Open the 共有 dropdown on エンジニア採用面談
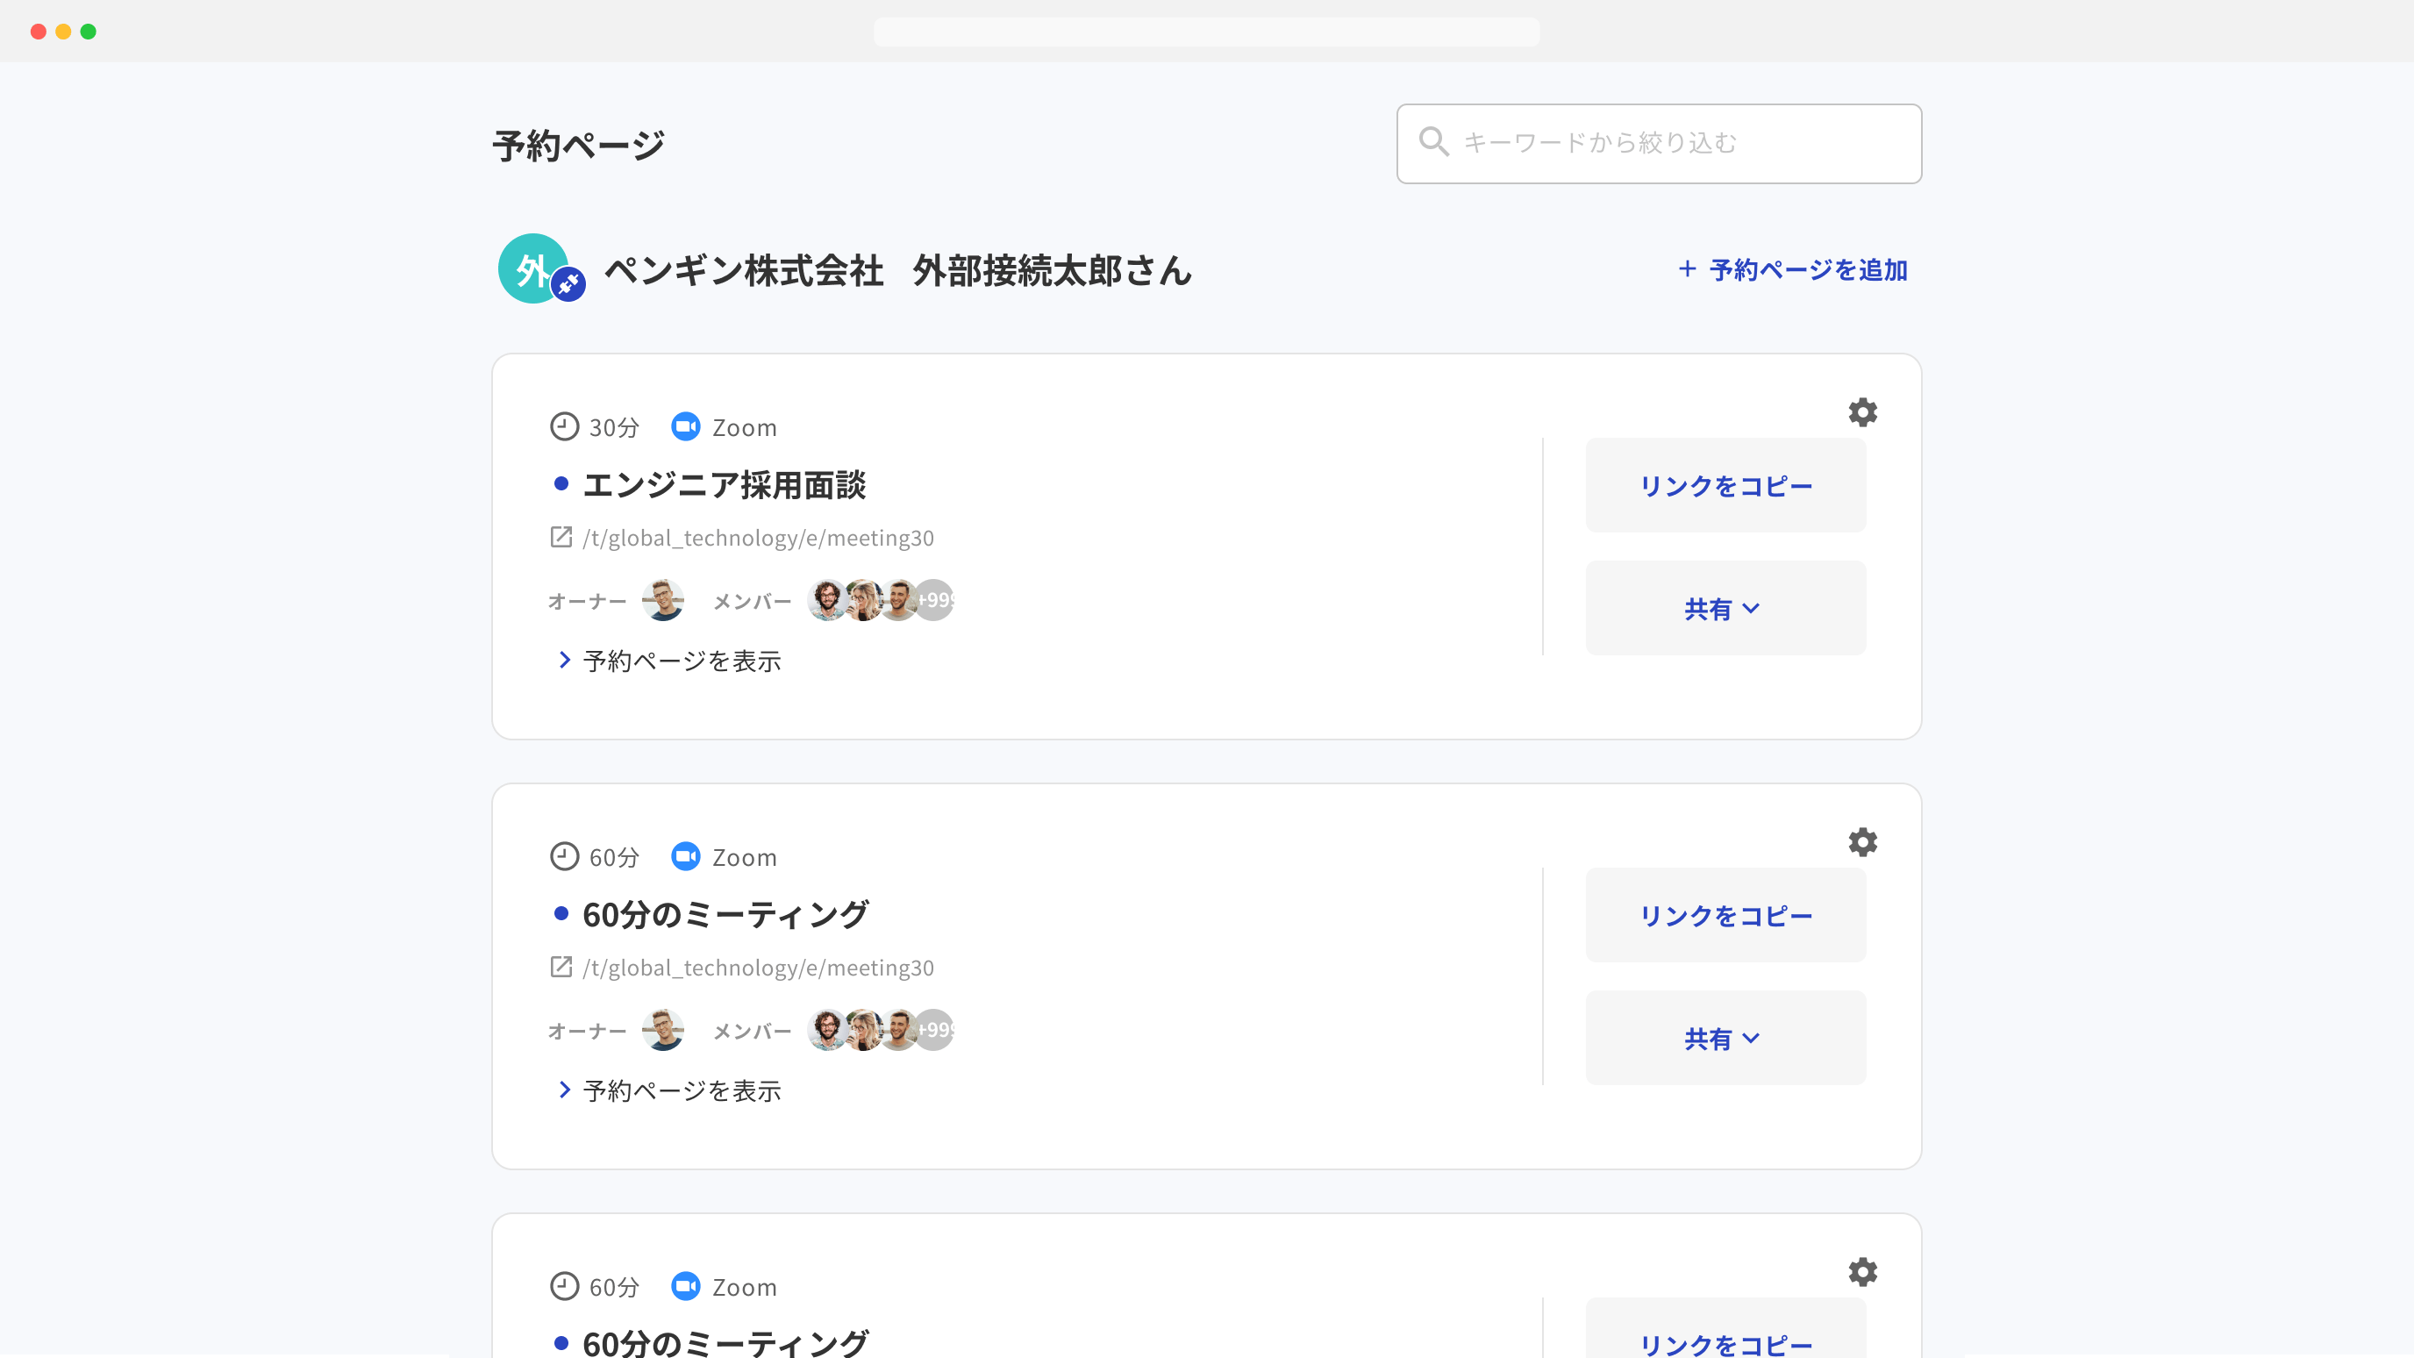Image resolution: width=2414 pixels, height=1358 pixels. (x=1725, y=607)
